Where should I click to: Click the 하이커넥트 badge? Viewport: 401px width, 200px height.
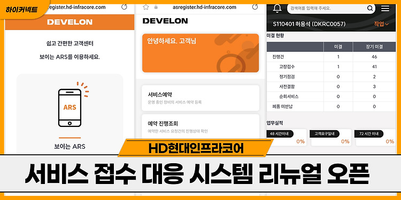pos(22,10)
